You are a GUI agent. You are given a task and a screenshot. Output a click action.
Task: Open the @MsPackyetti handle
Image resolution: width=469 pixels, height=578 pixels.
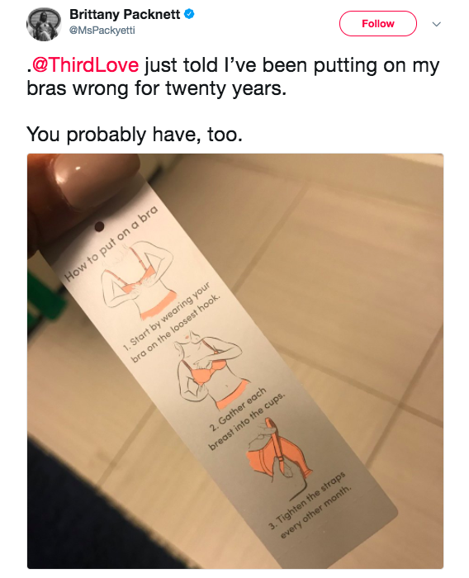pyautogui.click(x=102, y=31)
